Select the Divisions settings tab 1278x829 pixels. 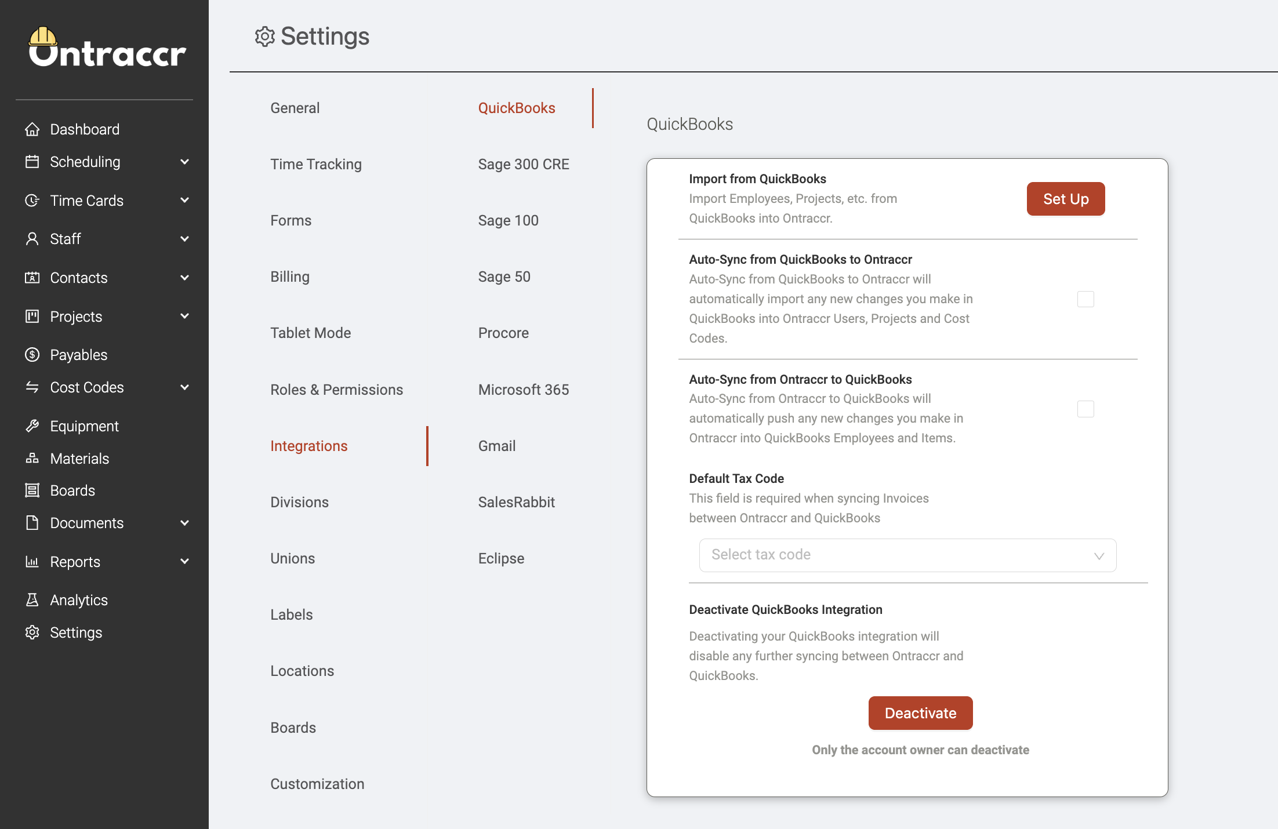tap(299, 502)
